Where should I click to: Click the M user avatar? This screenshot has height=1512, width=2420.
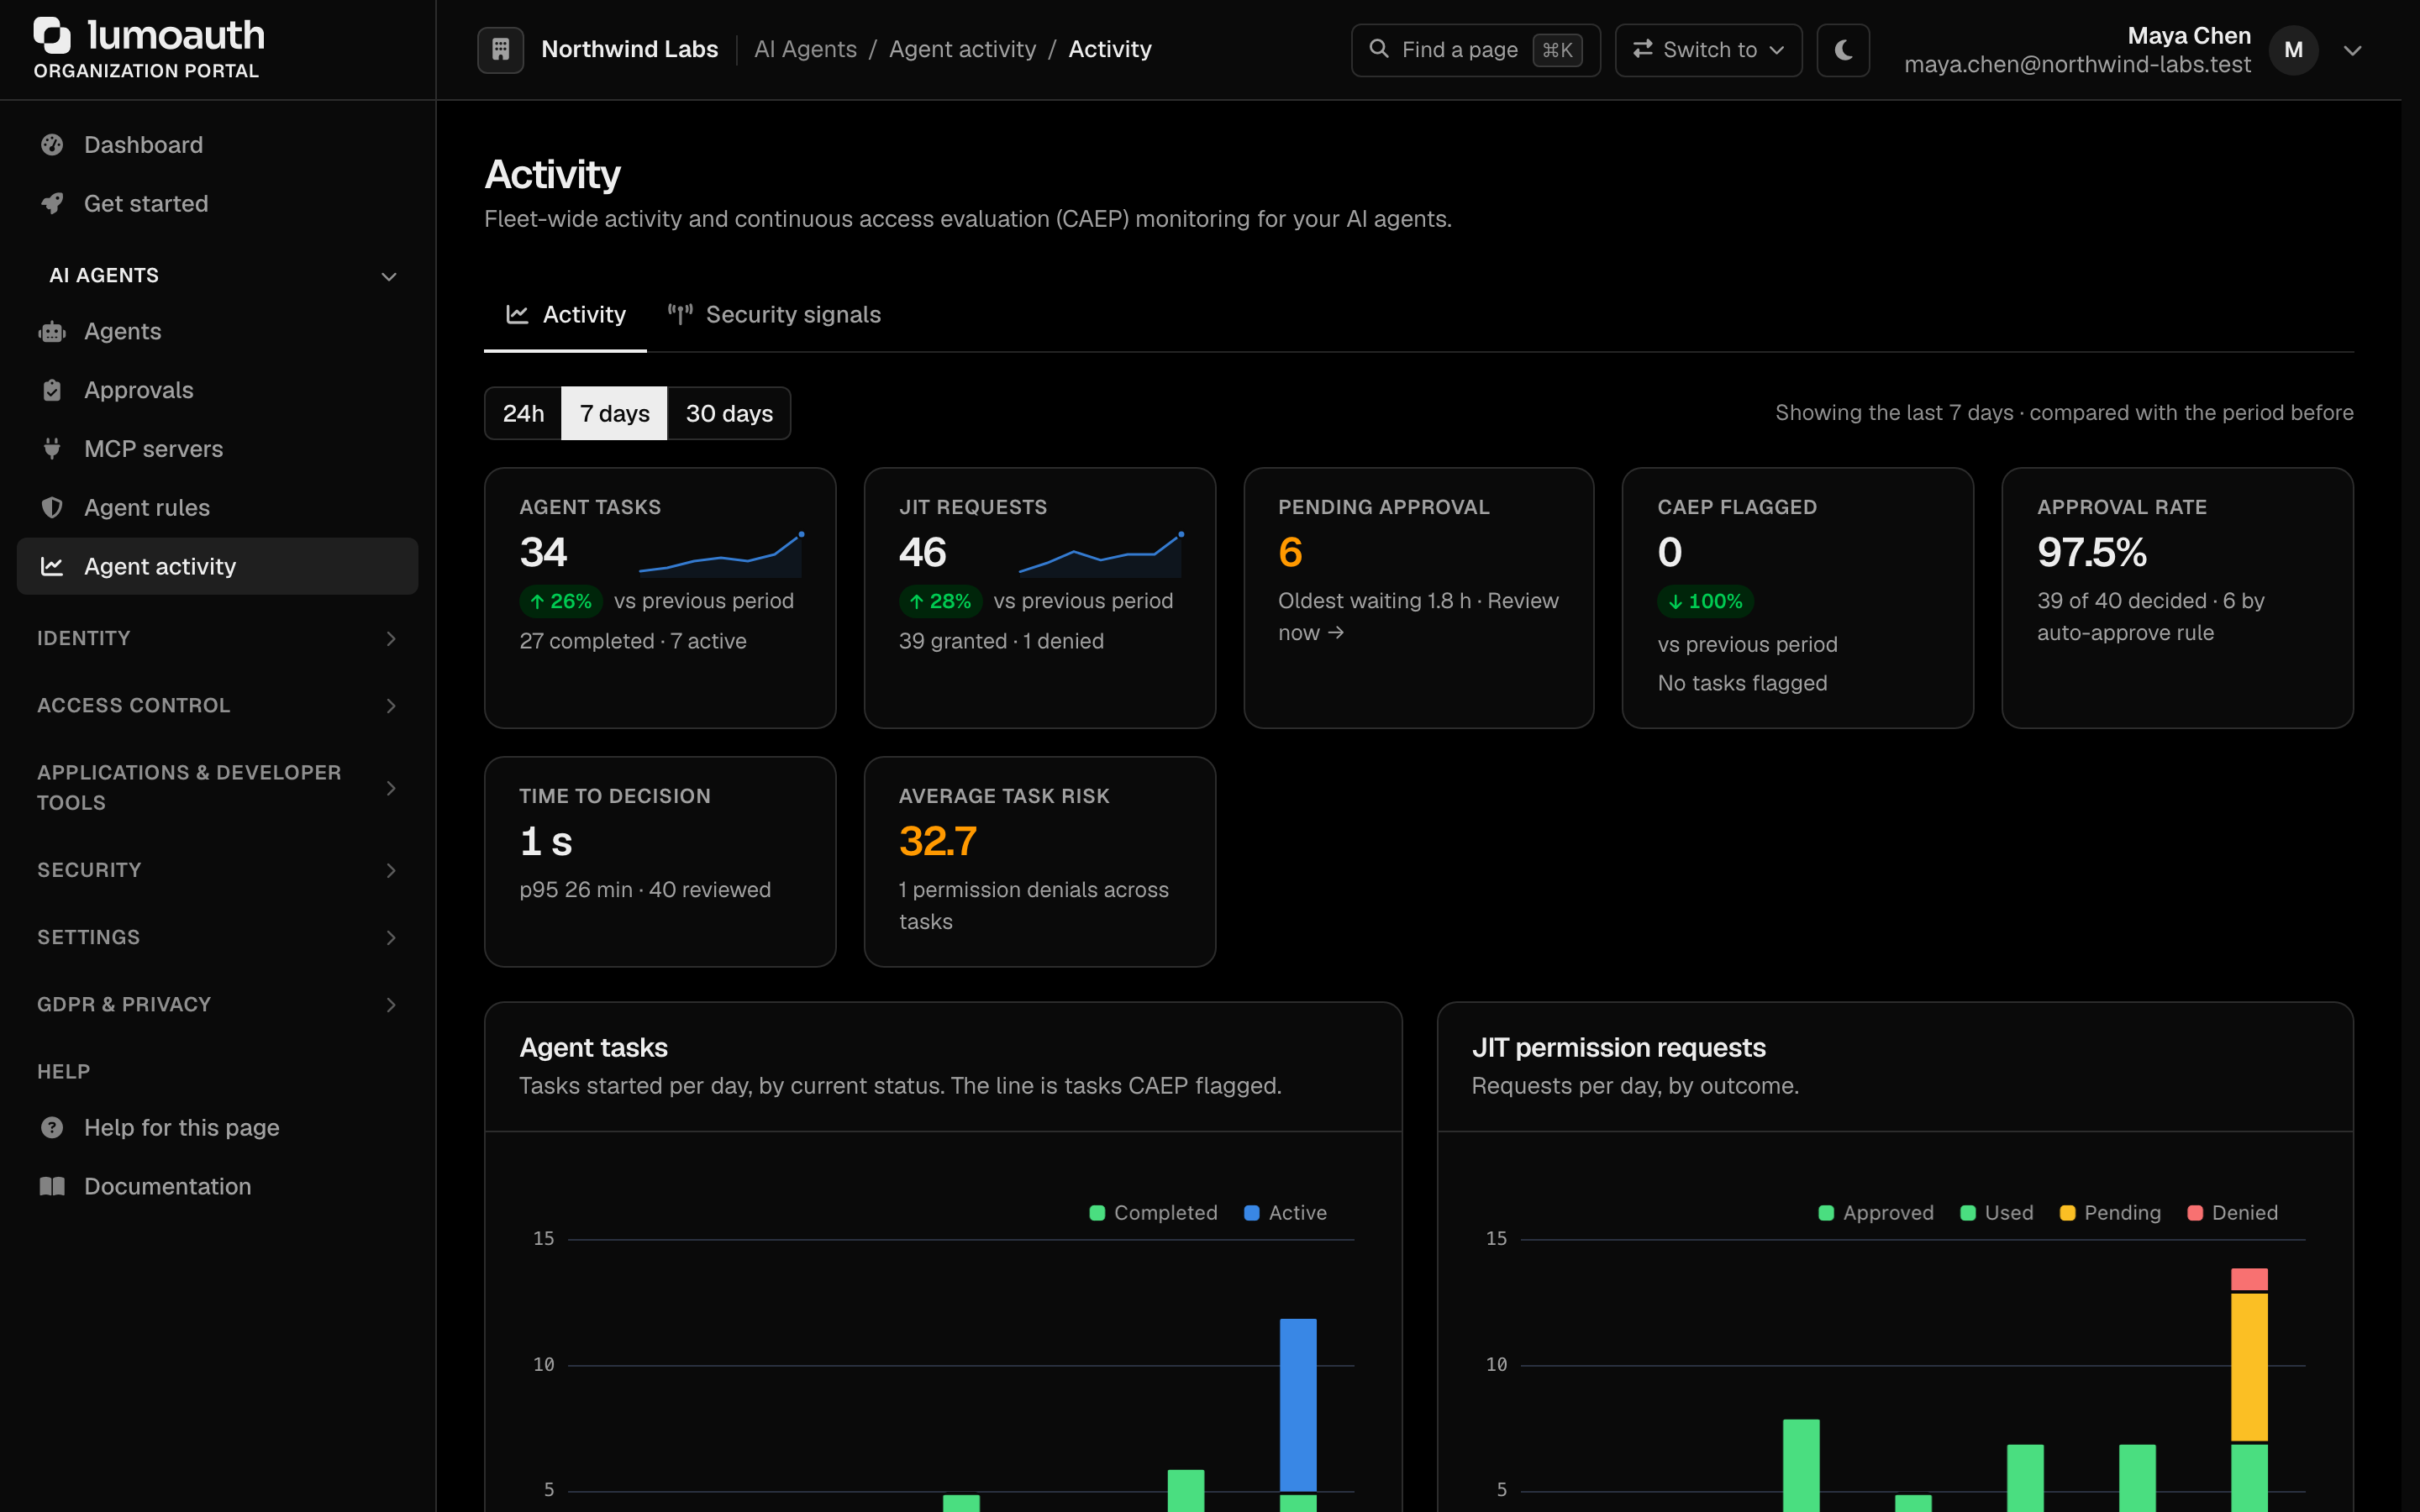pos(2293,50)
